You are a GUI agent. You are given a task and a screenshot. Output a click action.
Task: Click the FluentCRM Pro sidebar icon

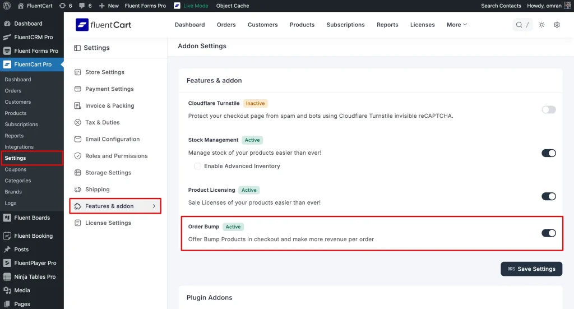pyautogui.click(x=7, y=37)
